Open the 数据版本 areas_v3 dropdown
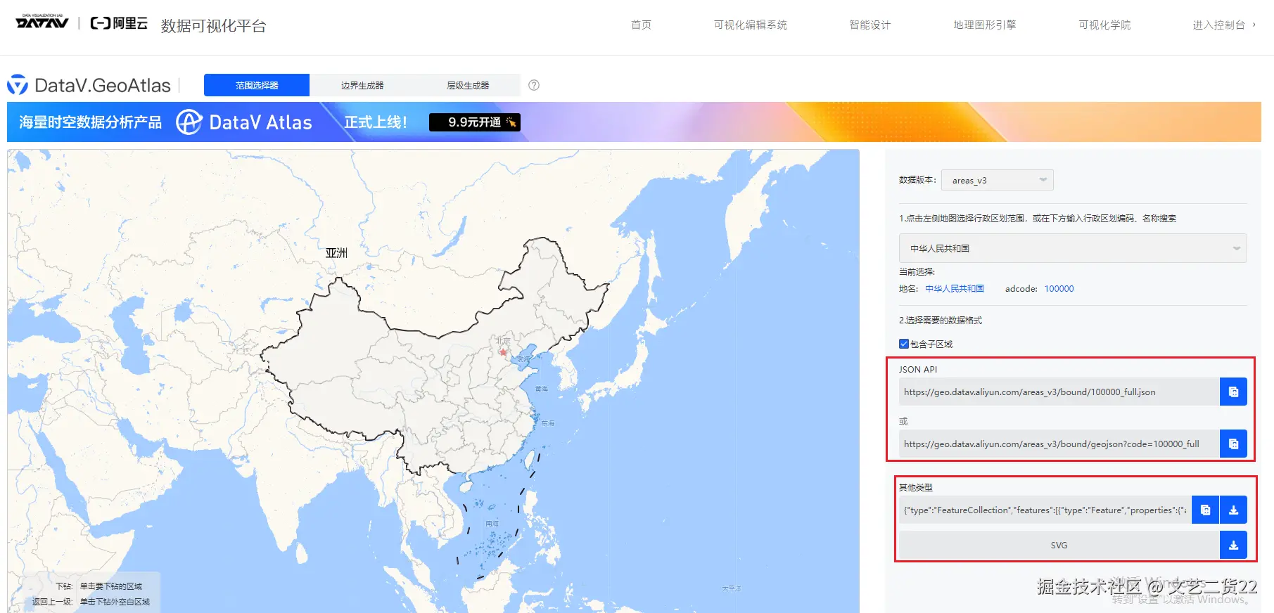 point(998,180)
